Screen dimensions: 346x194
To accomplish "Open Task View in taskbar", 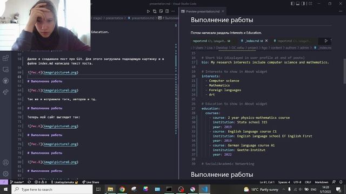I will pyautogui.click(x=98, y=189).
